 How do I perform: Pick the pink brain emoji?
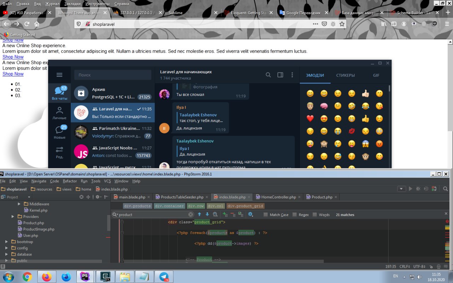(324, 106)
